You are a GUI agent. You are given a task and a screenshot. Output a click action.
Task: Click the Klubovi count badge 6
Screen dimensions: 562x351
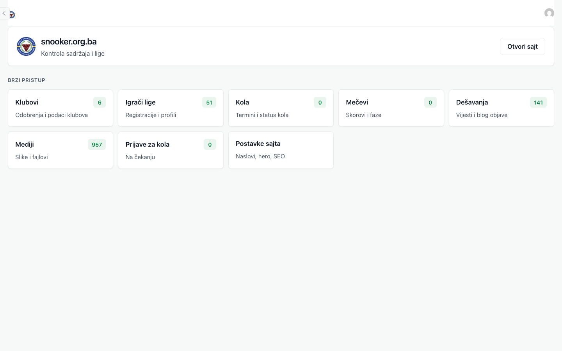click(x=100, y=103)
